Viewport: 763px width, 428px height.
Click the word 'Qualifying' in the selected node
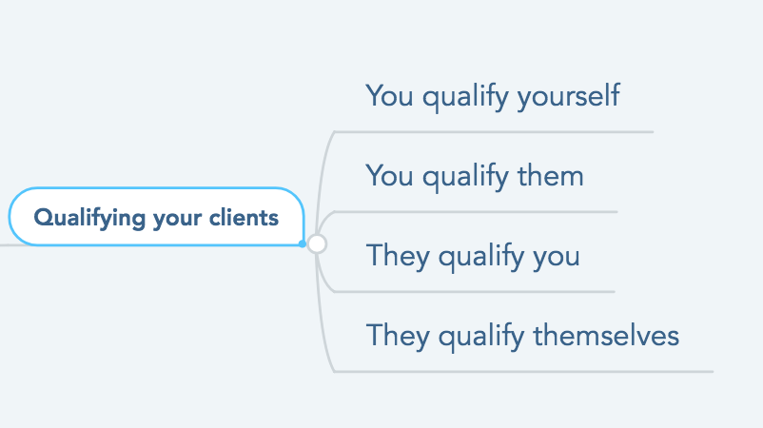(x=89, y=218)
